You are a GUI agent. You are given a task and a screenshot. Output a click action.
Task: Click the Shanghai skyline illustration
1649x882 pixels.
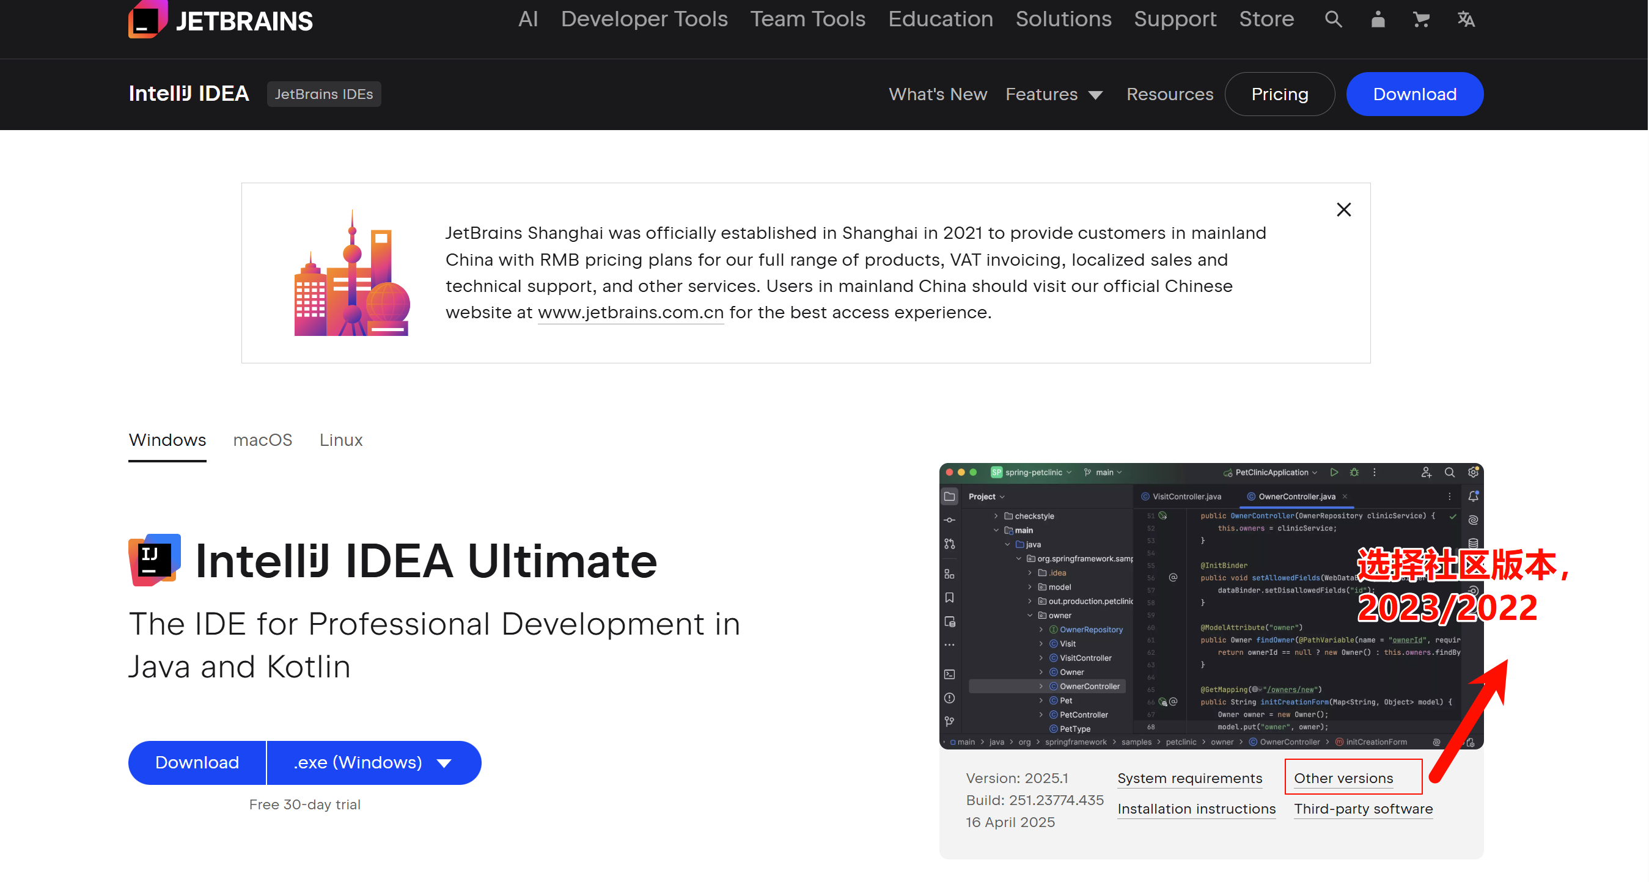pyautogui.click(x=351, y=274)
